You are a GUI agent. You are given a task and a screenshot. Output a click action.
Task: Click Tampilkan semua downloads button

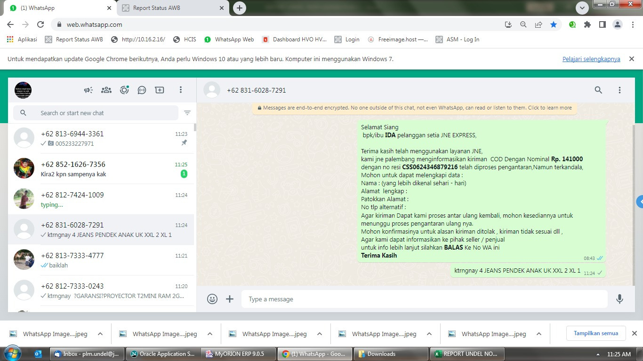pos(596,333)
